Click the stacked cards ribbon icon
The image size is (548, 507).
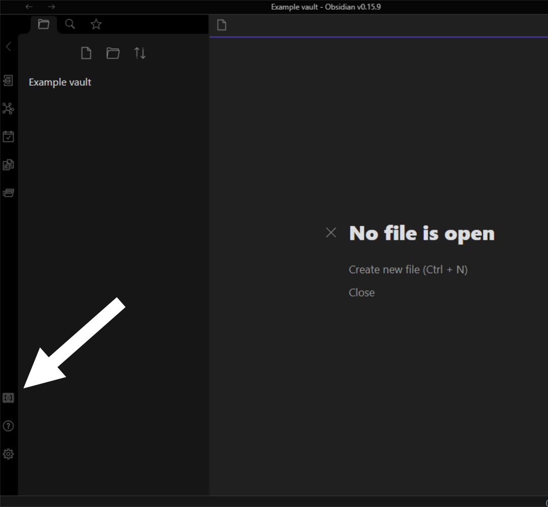point(8,193)
